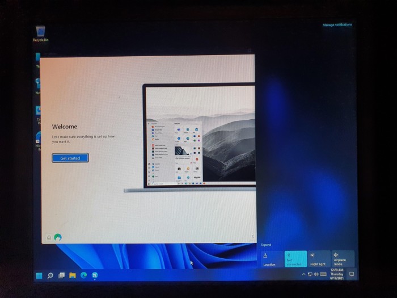Screen dimensions: 397x298
Task: Open the Recycle Bin desktop icon
Action: [40, 33]
